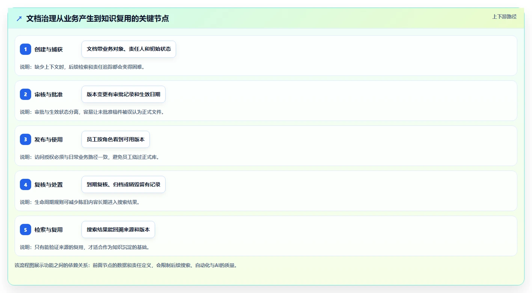The height and width of the screenshot is (293, 532).
Task: Click the note 缺少上下文时，后续检索和责任追踪
Action: point(82,67)
